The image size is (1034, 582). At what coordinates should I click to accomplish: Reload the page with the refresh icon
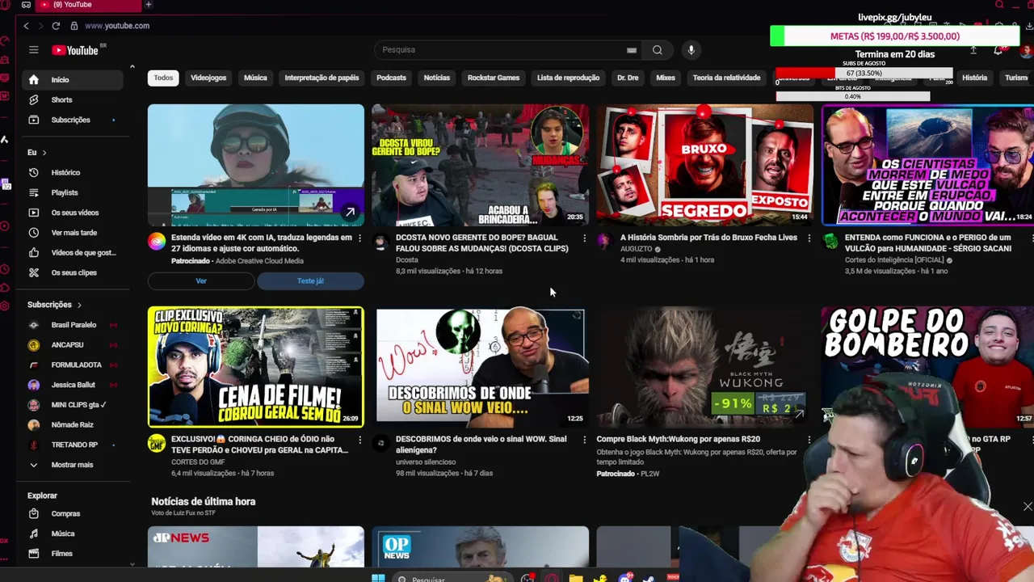(56, 26)
